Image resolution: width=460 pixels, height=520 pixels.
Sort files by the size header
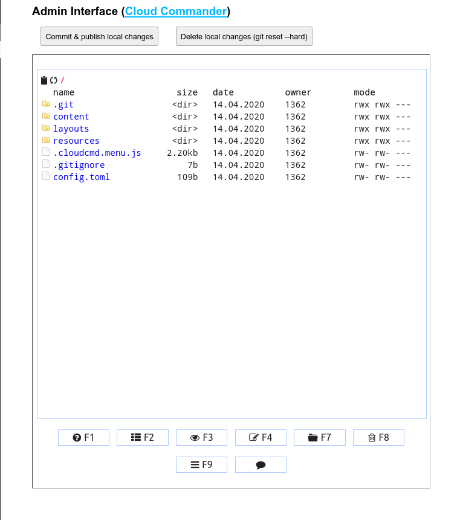click(x=187, y=92)
